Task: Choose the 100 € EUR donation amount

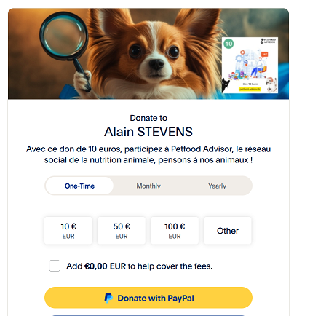Action: pyautogui.click(x=175, y=231)
